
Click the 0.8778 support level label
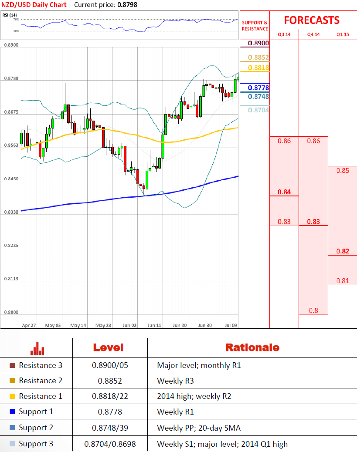(258, 88)
